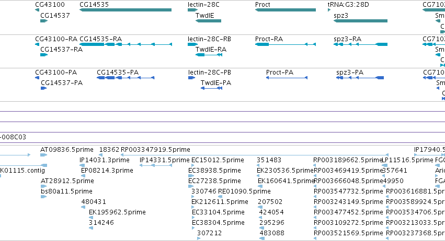Select the RP003347919.5prime long alignment
Viewport: 445px width, 241px height.
pyautogui.click(x=255, y=155)
